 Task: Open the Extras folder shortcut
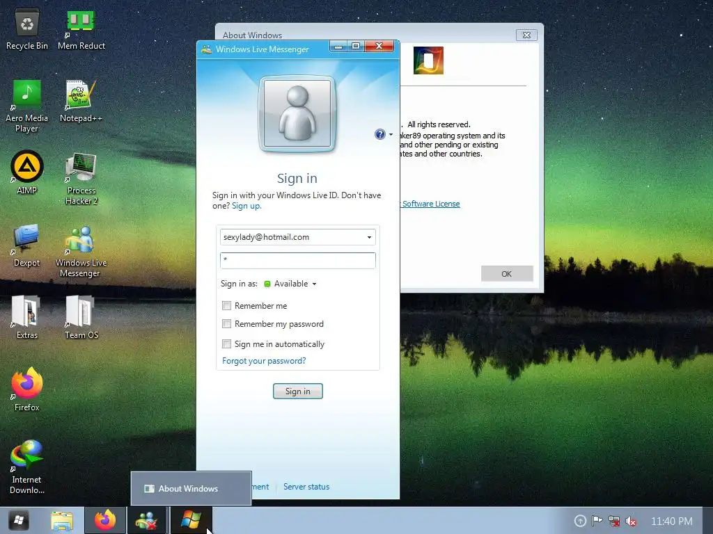click(27, 317)
